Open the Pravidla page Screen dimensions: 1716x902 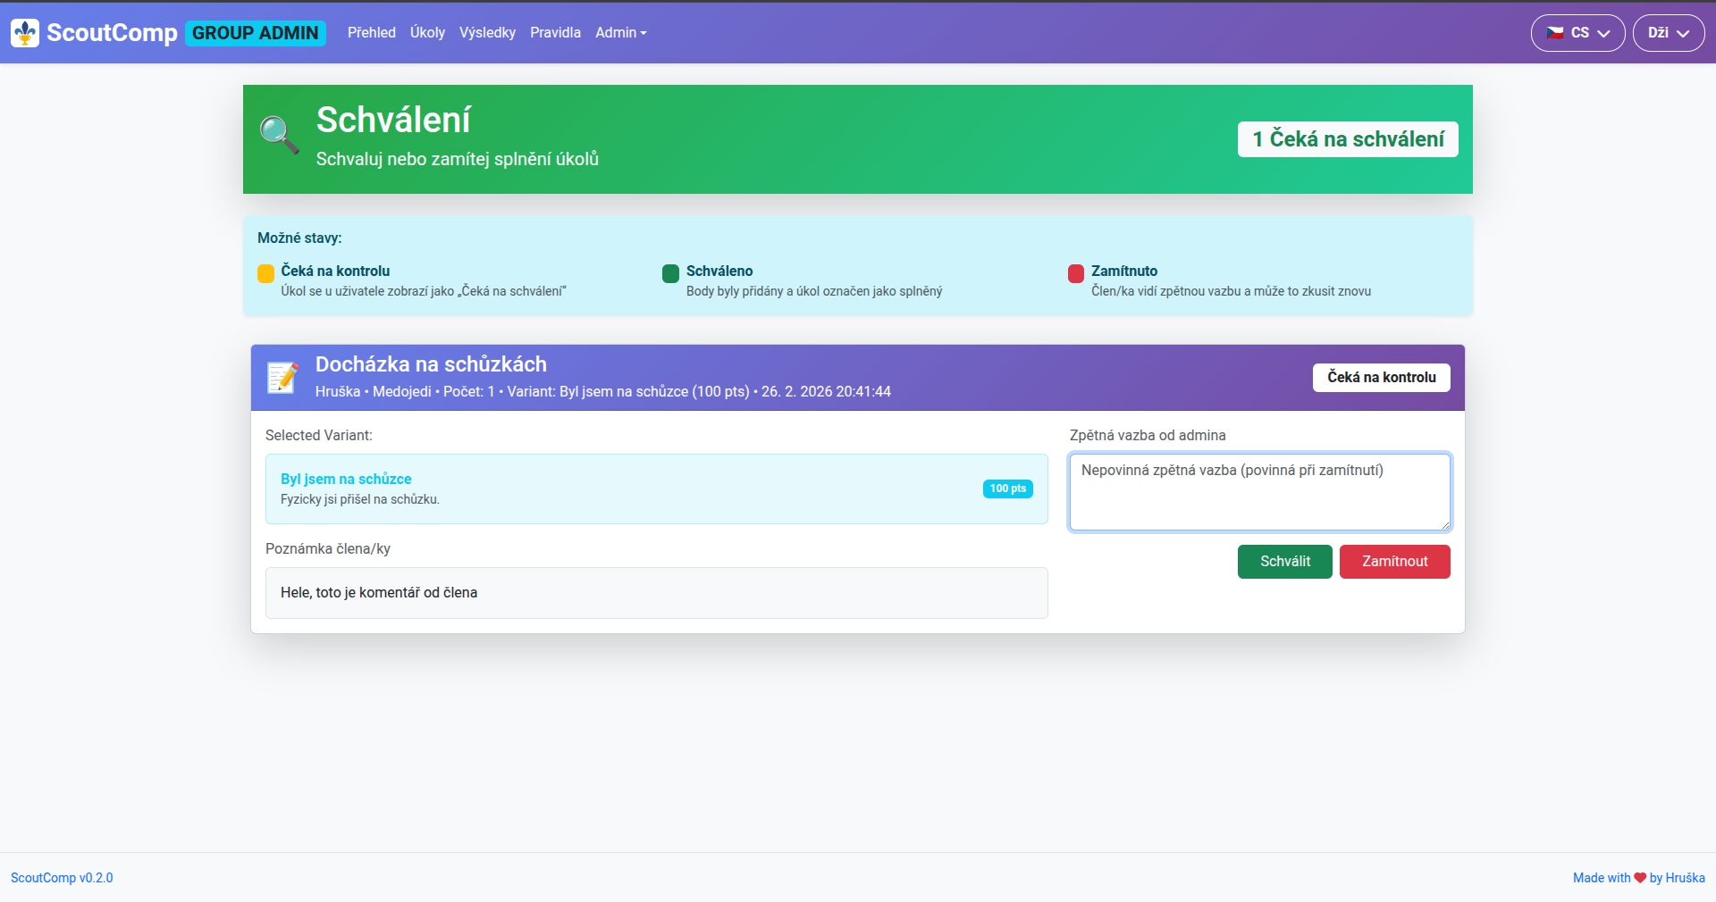555,33
